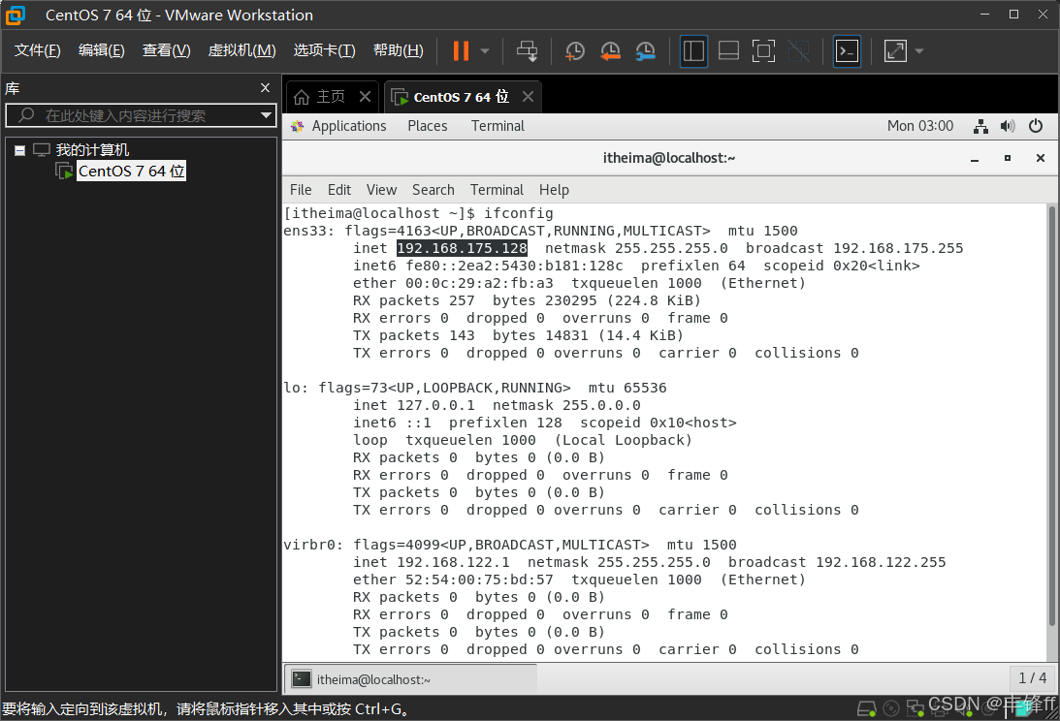Pause the virtual machine with the pause icon
Image resolution: width=1060 pixels, height=721 pixels.
point(461,50)
